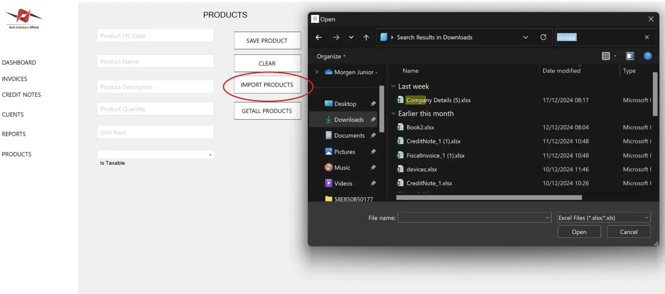The image size is (665, 294).
Task: Click the File name input field
Action: point(471,218)
